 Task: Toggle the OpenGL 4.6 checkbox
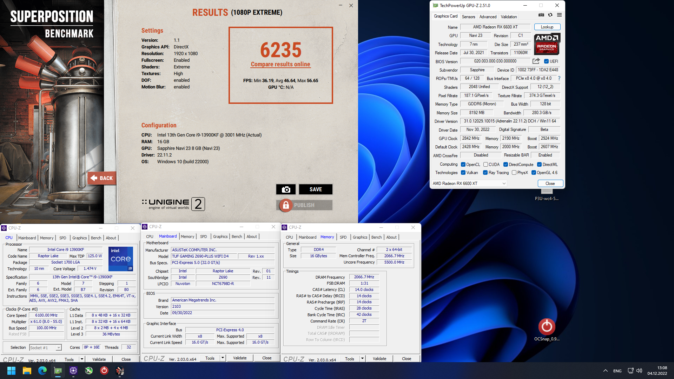(x=534, y=173)
